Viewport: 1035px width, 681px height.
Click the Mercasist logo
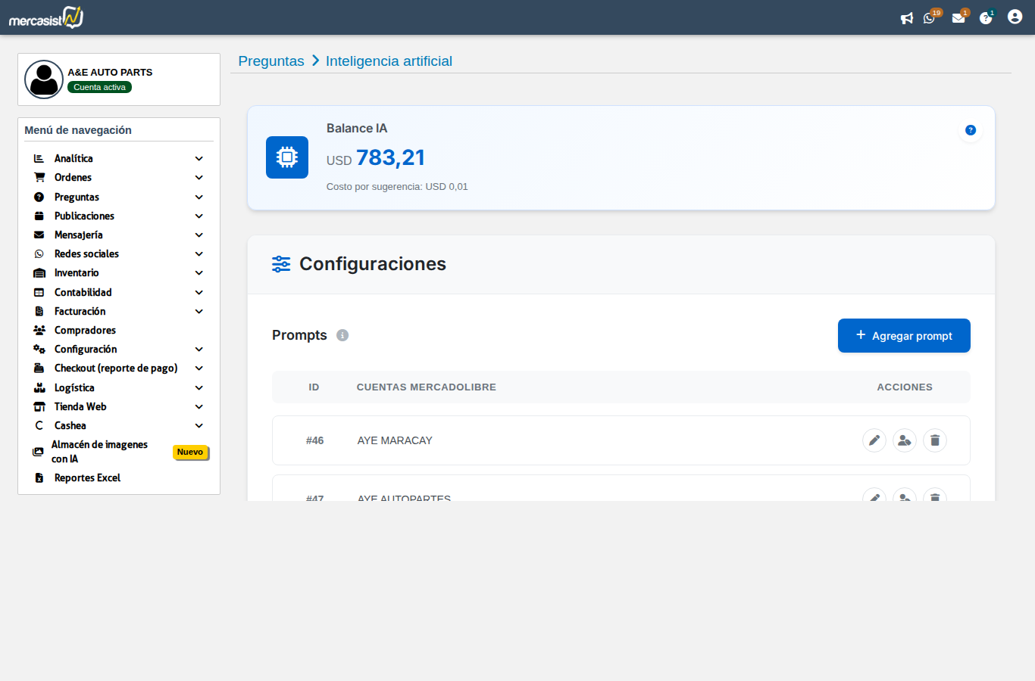[46, 17]
